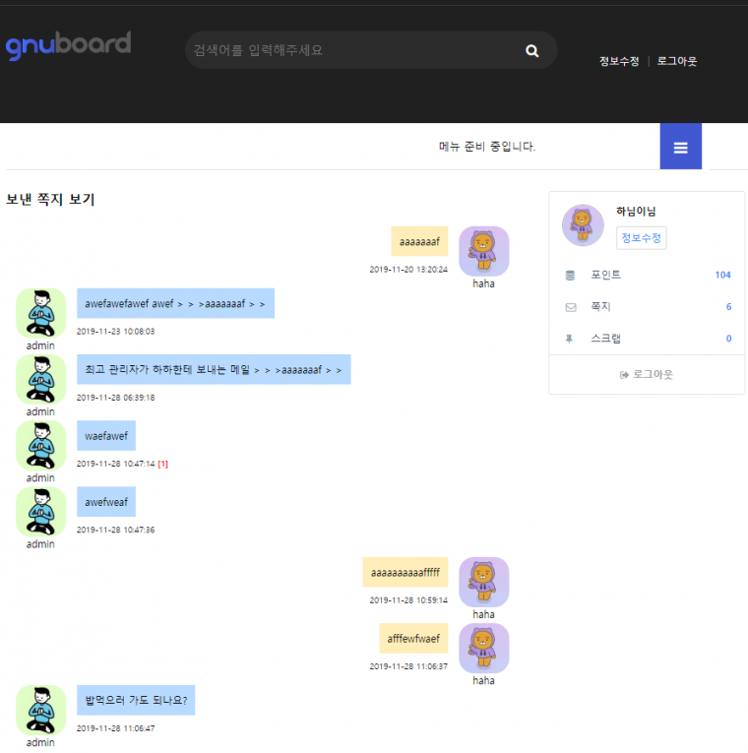748x753 pixels.
Task: Click the gnuboard logo
Action: (68, 45)
